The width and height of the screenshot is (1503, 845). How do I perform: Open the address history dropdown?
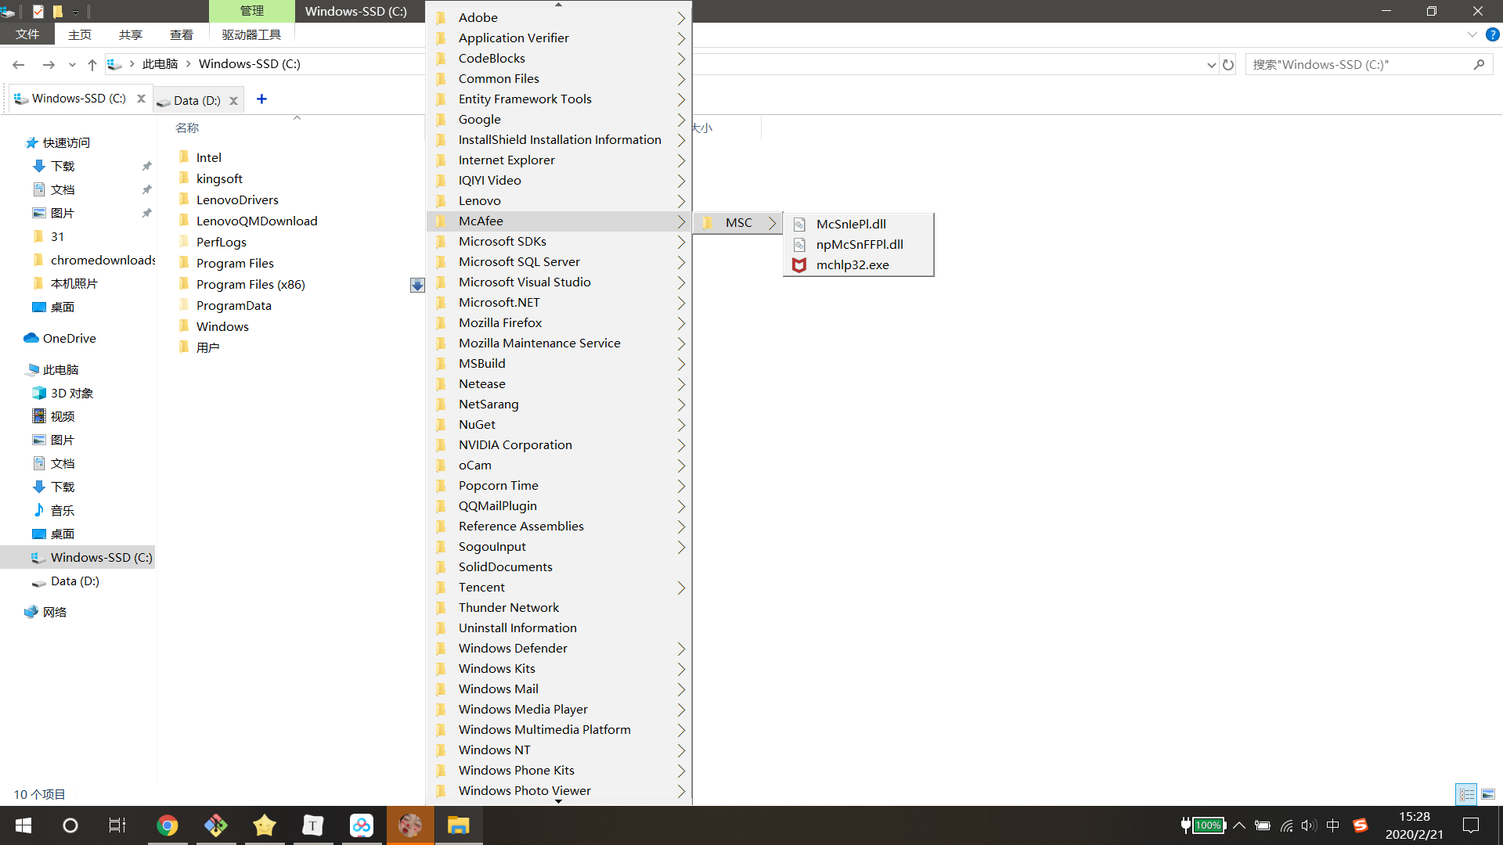point(1211,65)
